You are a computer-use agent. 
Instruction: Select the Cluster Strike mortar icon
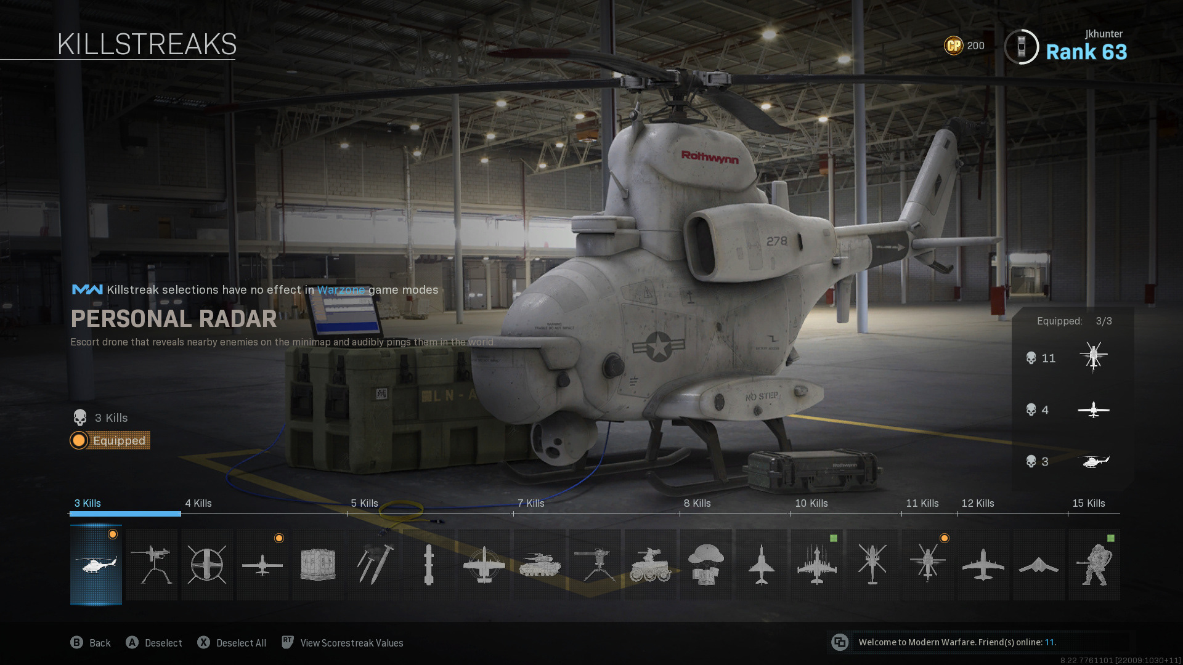(373, 565)
